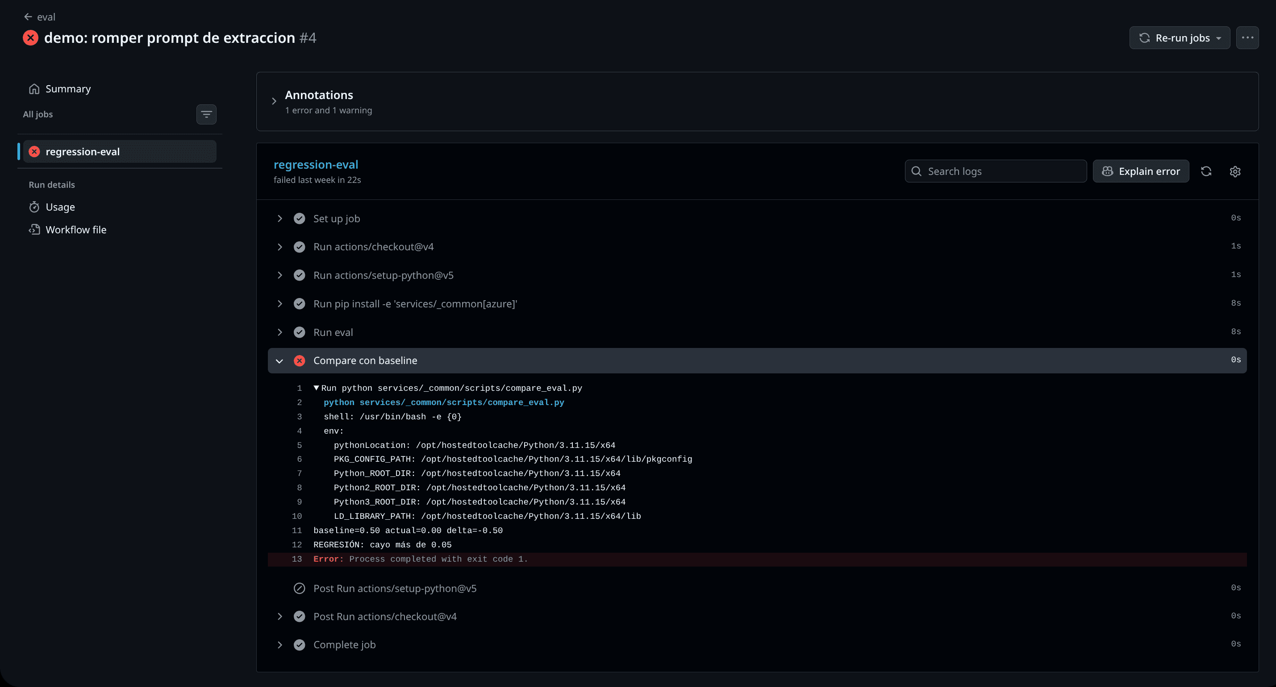This screenshot has width=1276, height=687.
Task: Expand the Post Run actions/checkout@v4 step
Action: [x=280, y=616]
